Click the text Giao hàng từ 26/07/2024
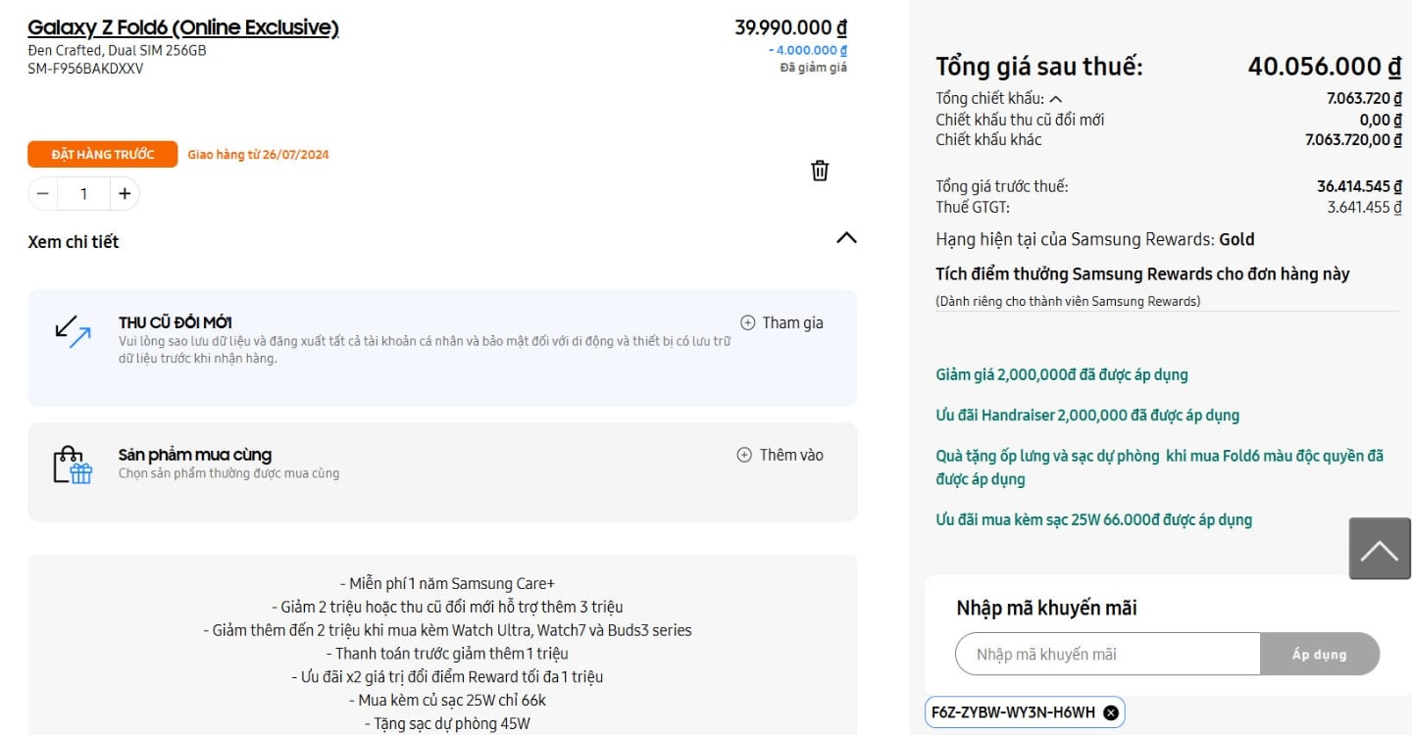The height and width of the screenshot is (735, 1412). tap(259, 154)
